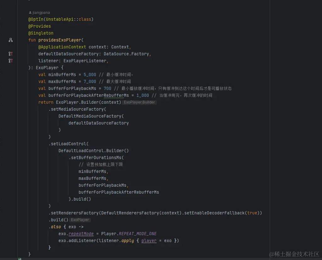Screen dimensions: 322x260
Task: Click the @ApplicationContext annotation
Action: click(x=62, y=47)
